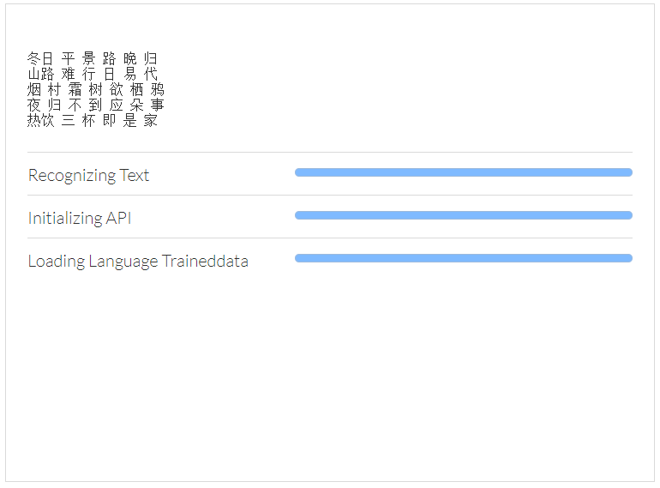This screenshot has width=660, height=488.
Task: Click the character 难 in the second line
Action: pyautogui.click(x=68, y=74)
